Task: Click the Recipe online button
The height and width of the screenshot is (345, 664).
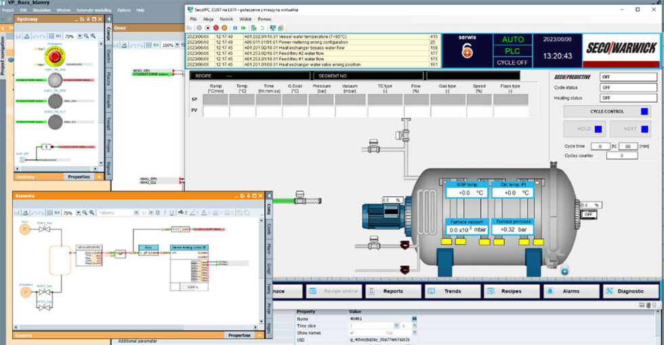Action: click(x=333, y=292)
